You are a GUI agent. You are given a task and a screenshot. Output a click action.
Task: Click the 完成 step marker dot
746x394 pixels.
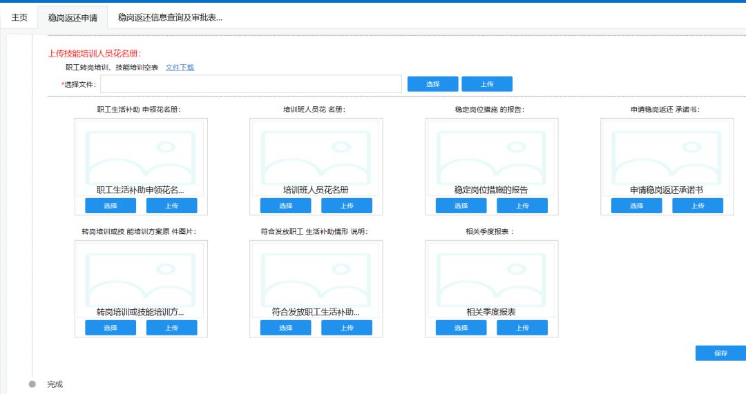[32, 384]
